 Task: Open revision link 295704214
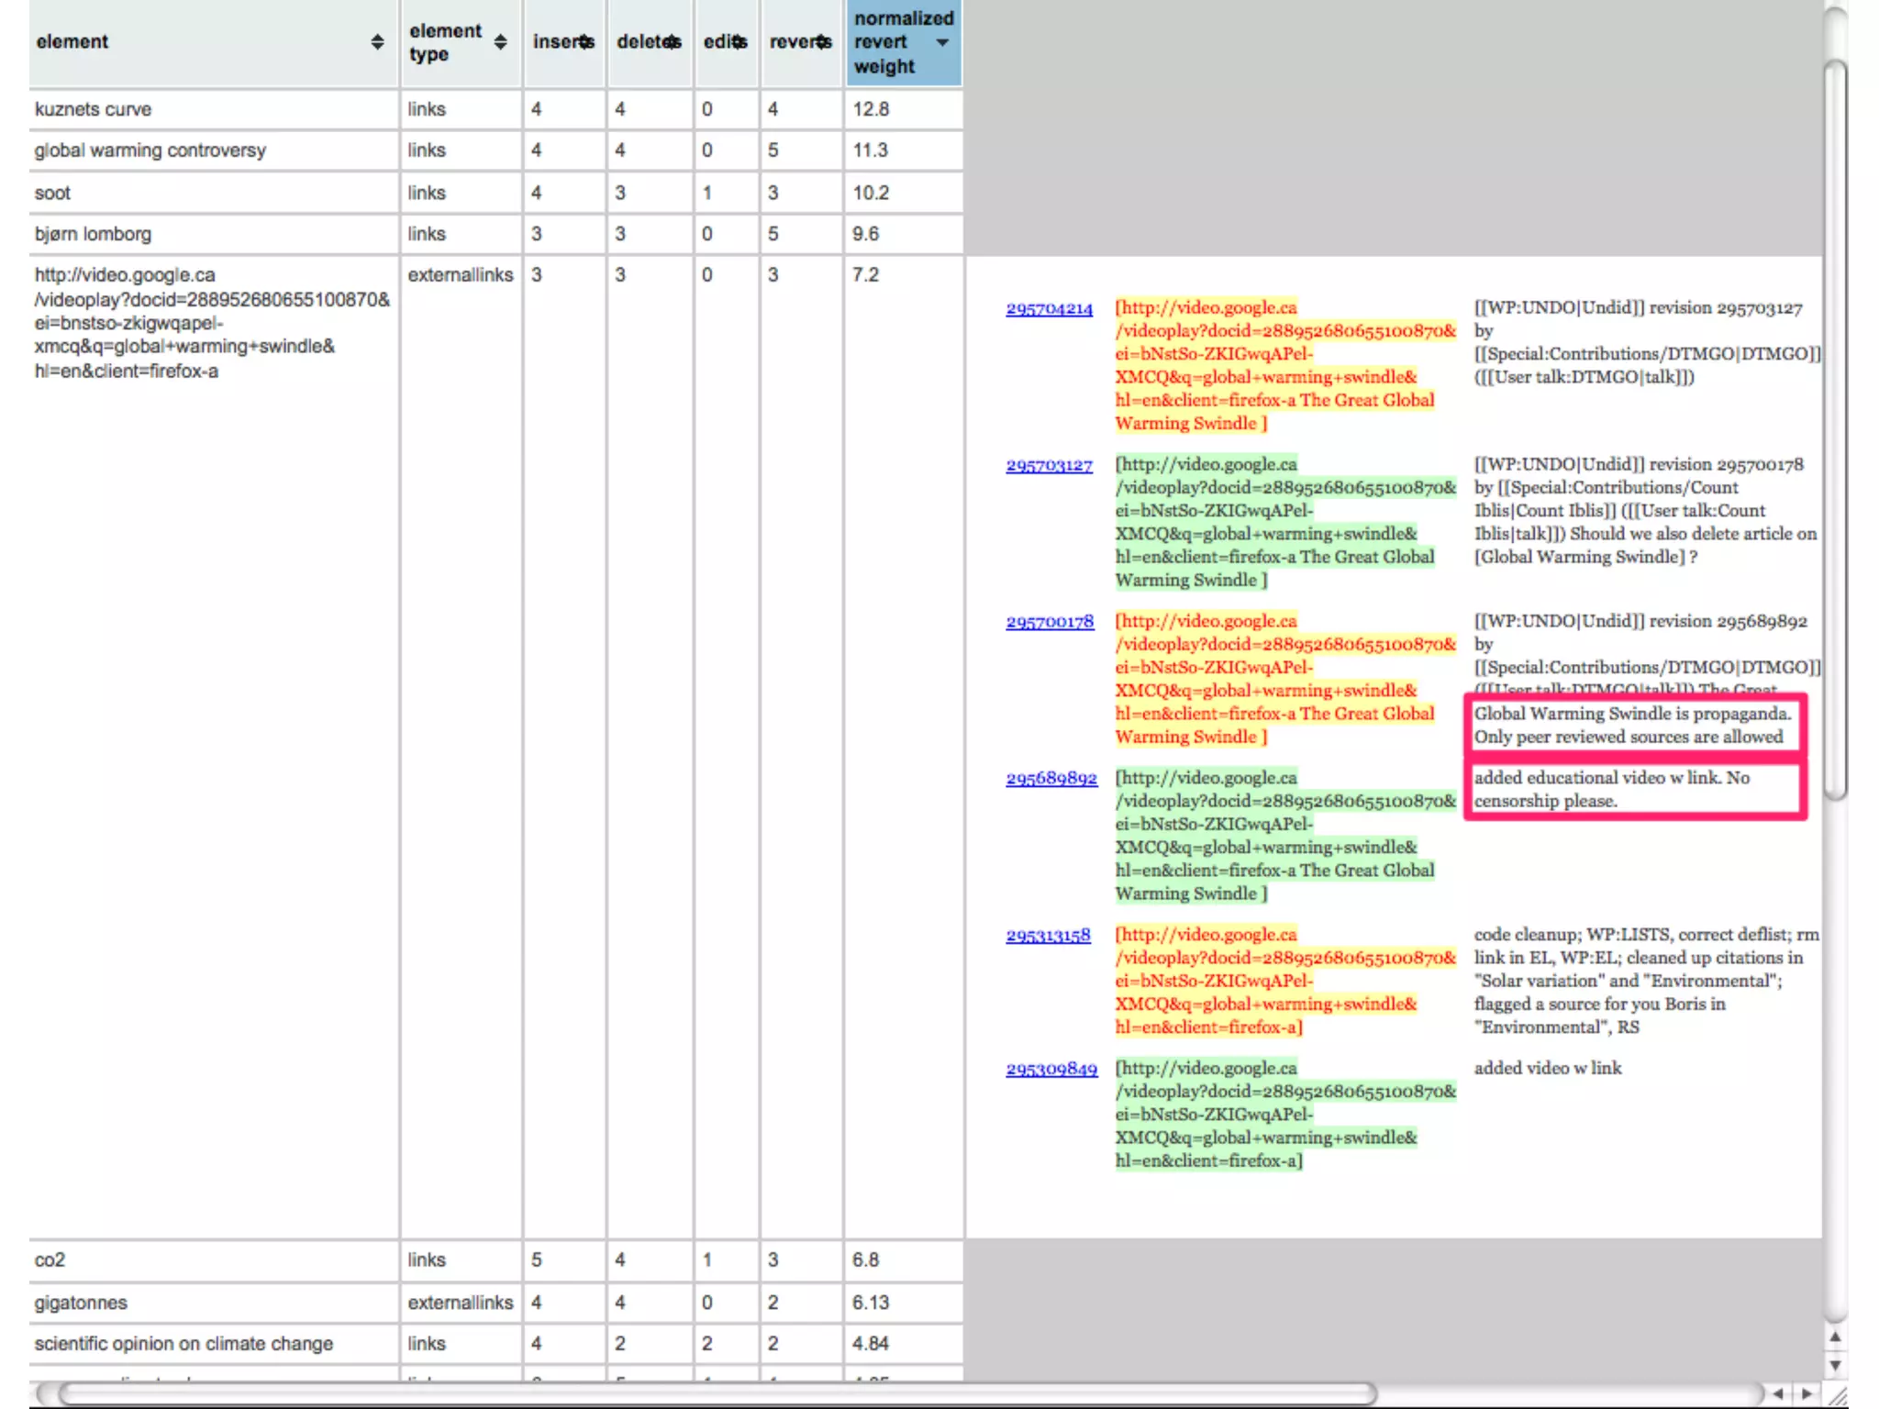tap(1049, 309)
